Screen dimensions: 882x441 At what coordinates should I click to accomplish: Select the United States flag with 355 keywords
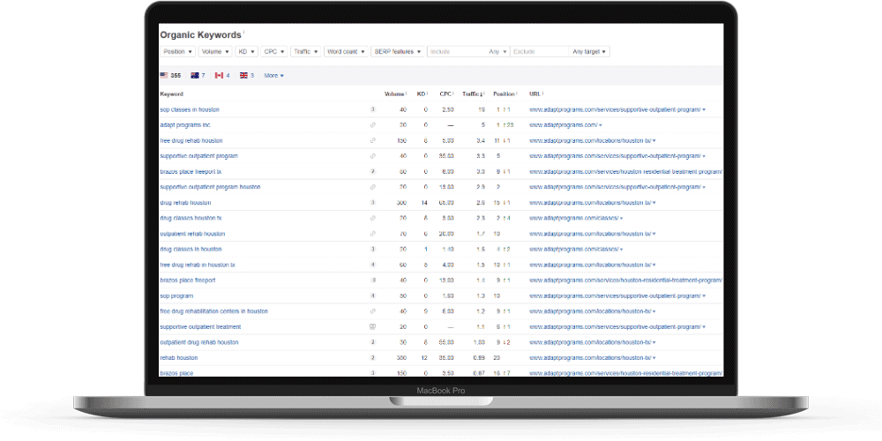(x=170, y=75)
